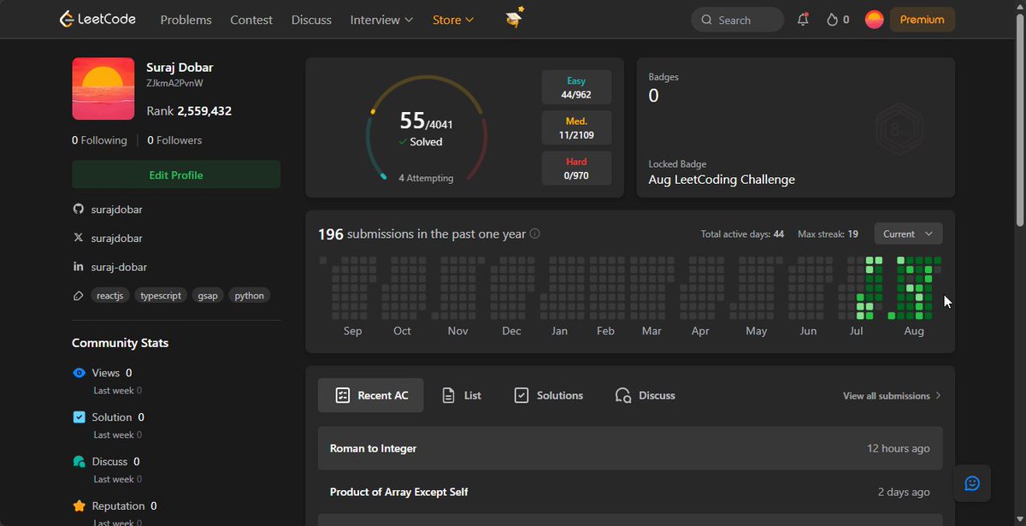Click the ZJkmA2PvnW username text
This screenshot has height=526, width=1026.
[174, 83]
